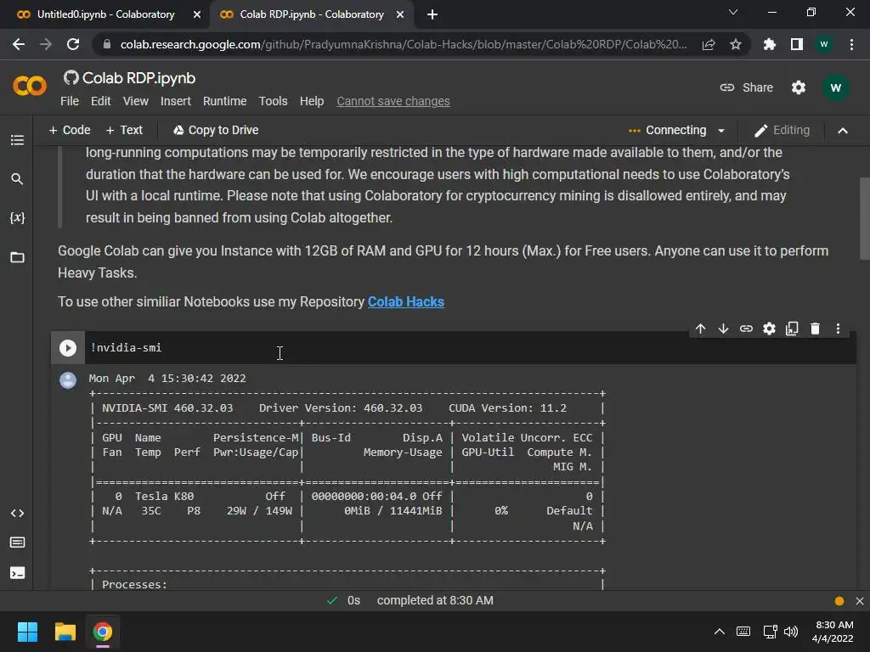The height and width of the screenshot is (652, 870).
Task: Add a Text cell
Action: pos(124,130)
